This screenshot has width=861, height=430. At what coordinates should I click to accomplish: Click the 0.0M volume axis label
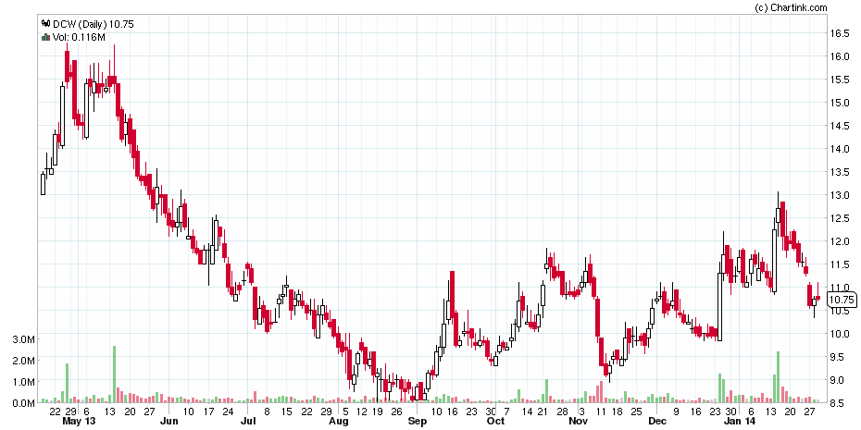(24, 403)
